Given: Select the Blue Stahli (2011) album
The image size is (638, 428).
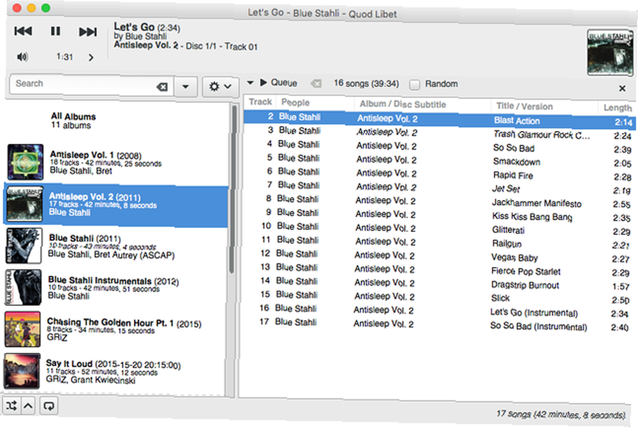Looking at the screenshot, I should (116, 247).
